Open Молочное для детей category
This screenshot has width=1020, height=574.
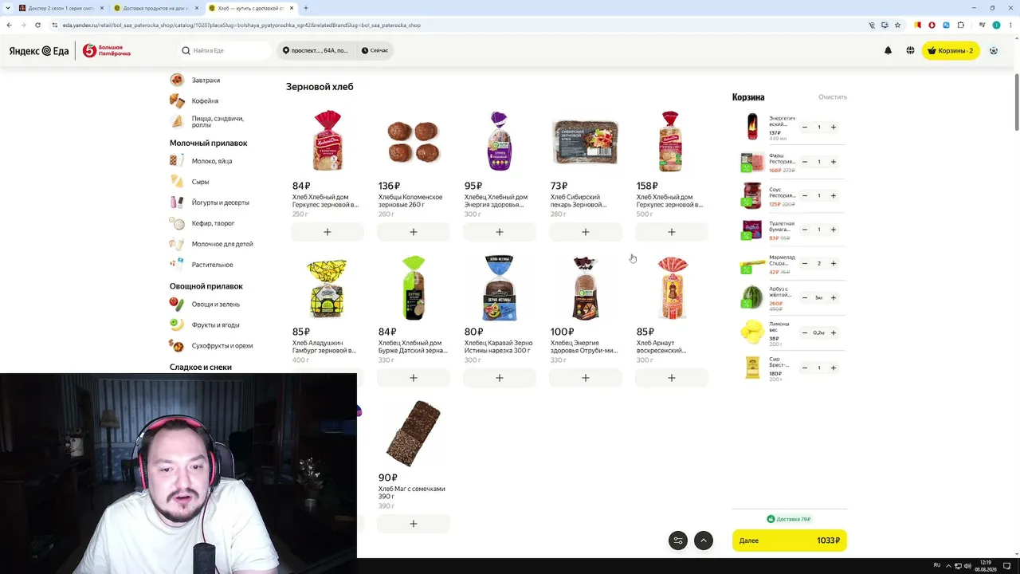[x=222, y=244]
